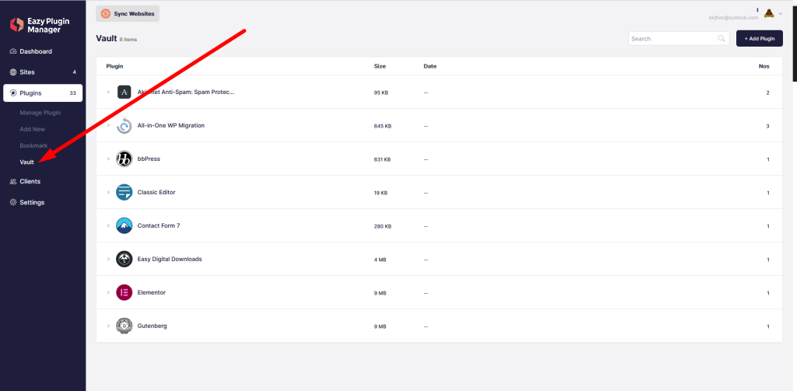Click the Clients people icon
This screenshot has width=797, height=391.
pos(13,181)
